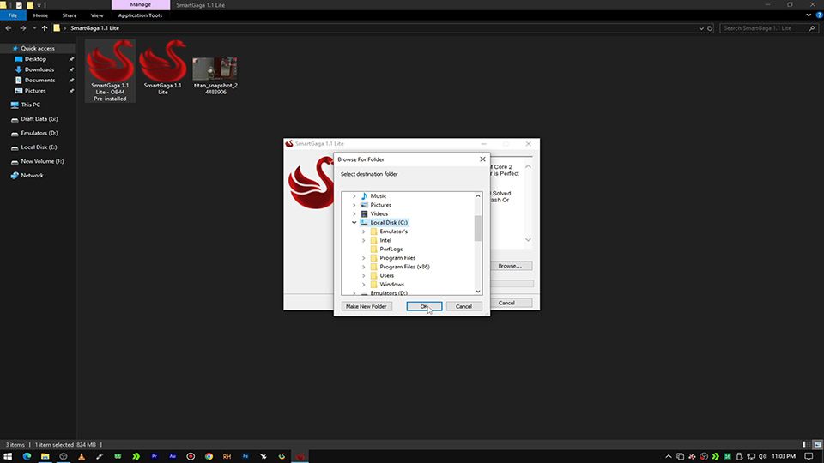Close the Browse For Folder dialog
This screenshot has width=824, height=463.
coord(482,159)
